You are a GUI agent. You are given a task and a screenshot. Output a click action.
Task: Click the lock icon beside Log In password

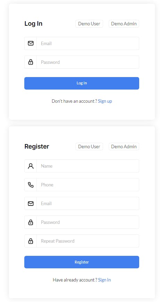coord(31,62)
